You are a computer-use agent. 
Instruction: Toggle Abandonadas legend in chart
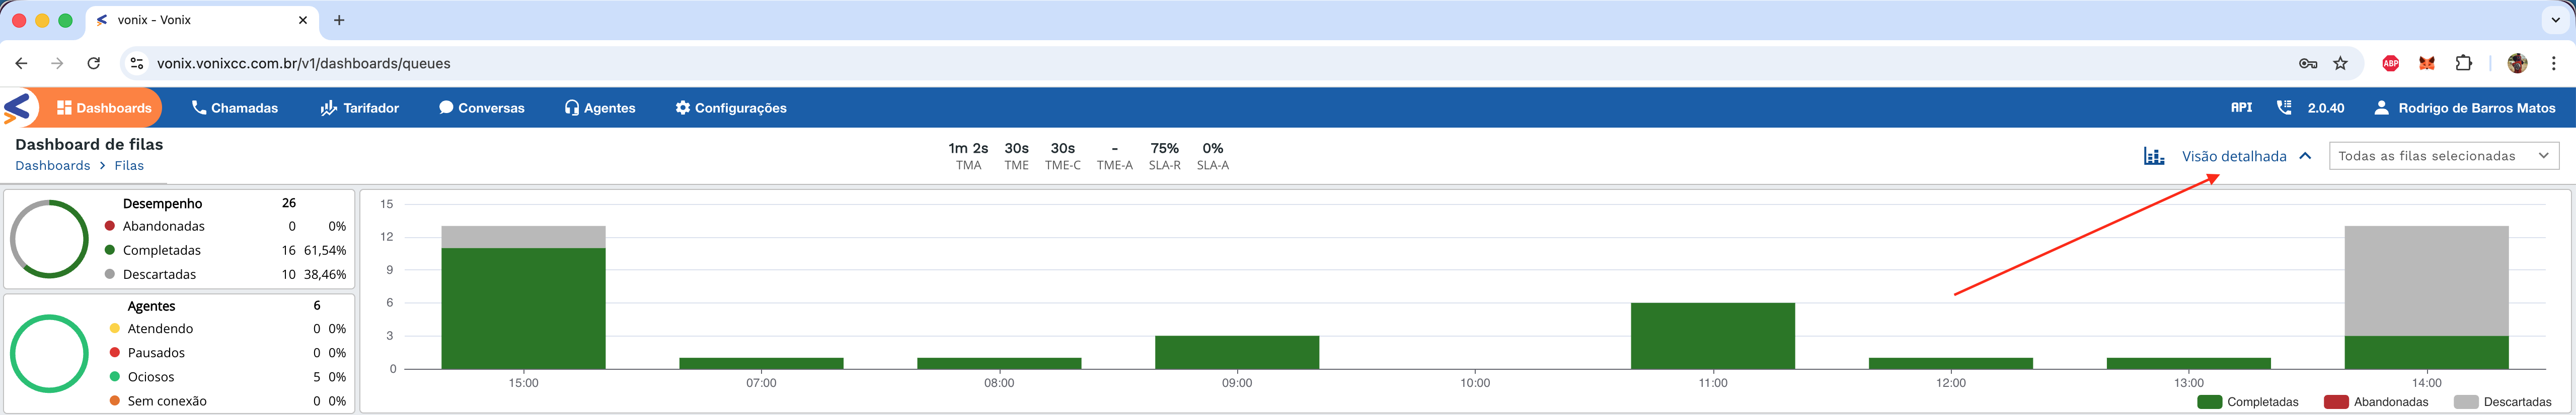pyautogui.click(x=2376, y=402)
